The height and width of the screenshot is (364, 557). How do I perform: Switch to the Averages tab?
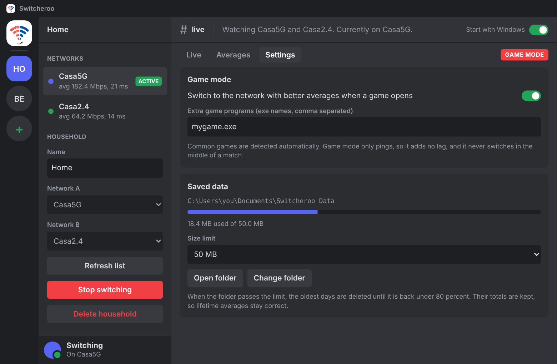click(233, 55)
